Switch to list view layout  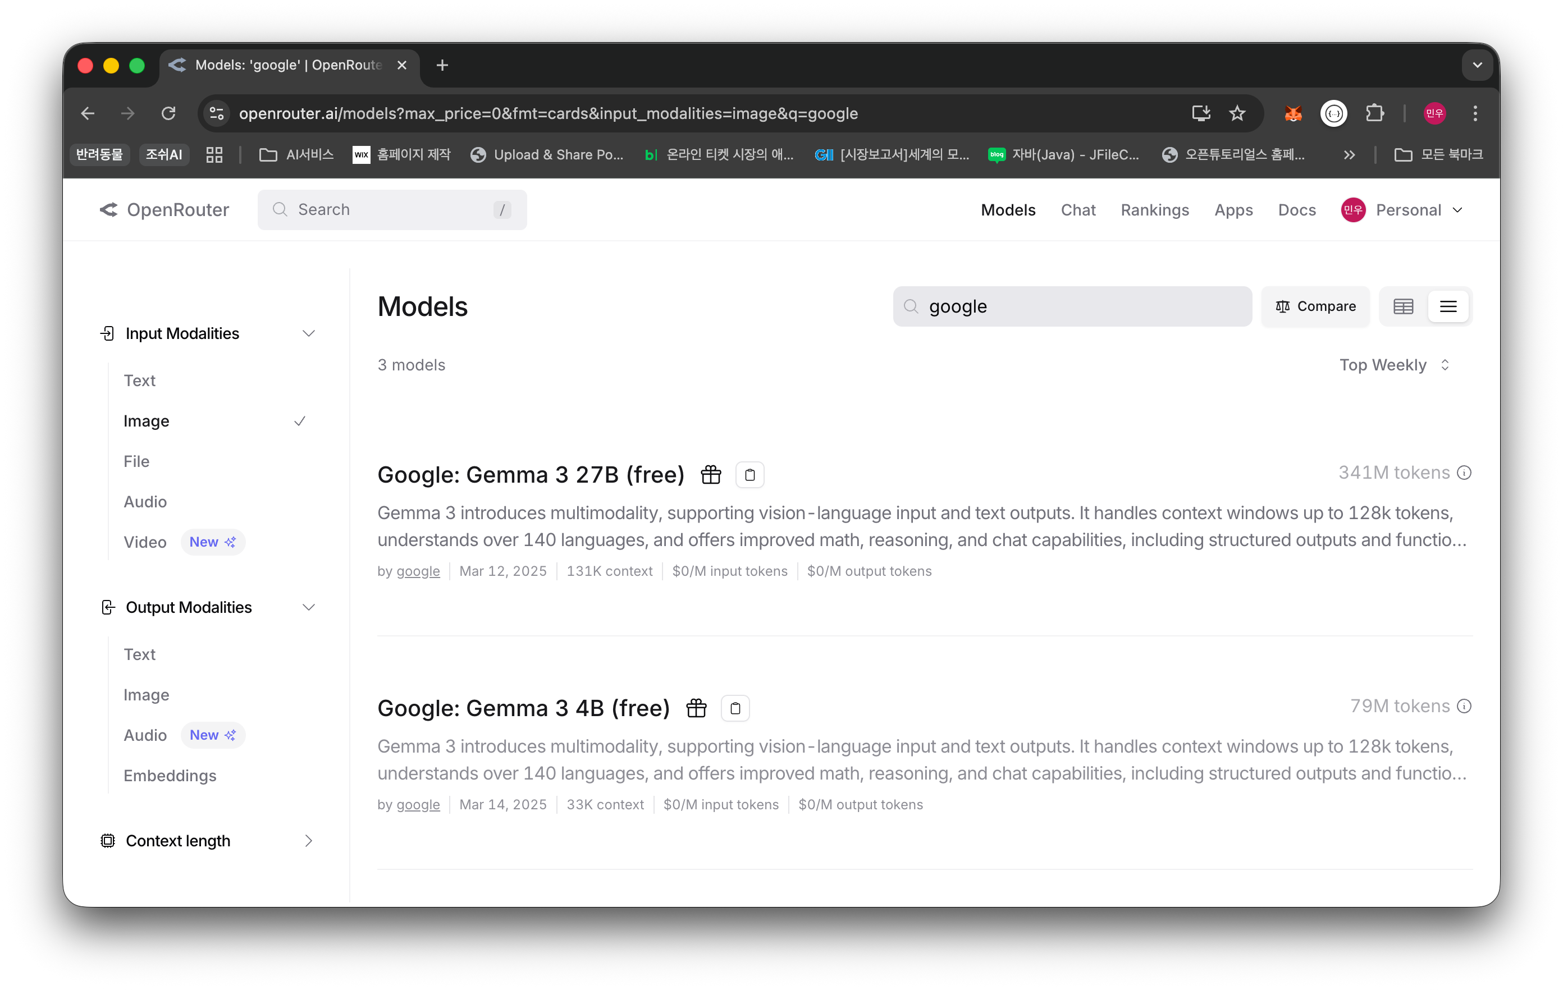click(x=1448, y=306)
